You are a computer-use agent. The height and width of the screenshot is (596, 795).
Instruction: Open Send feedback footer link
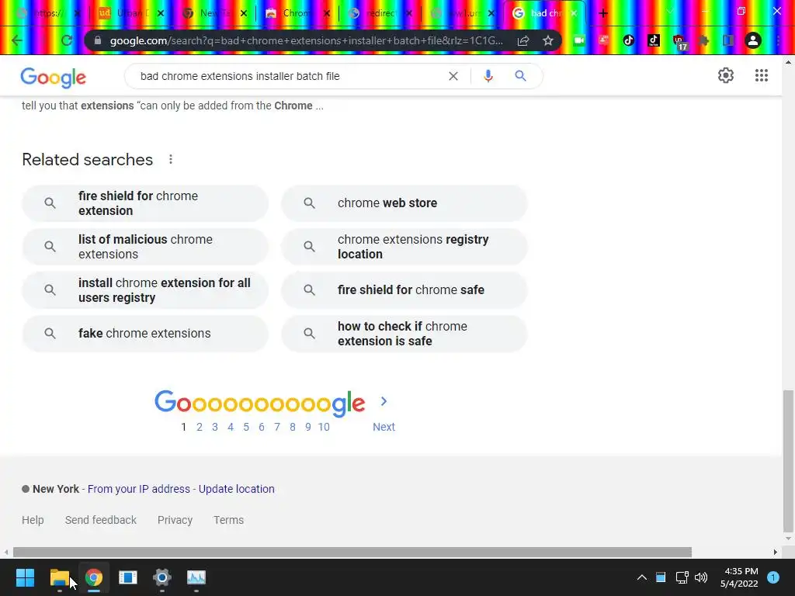100,520
